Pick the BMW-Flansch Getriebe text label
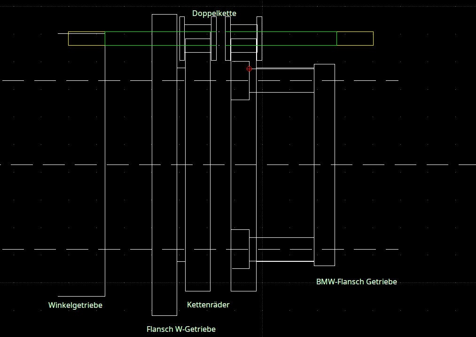Viewport: 476px width, 337px height. click(x=356, y=282)
